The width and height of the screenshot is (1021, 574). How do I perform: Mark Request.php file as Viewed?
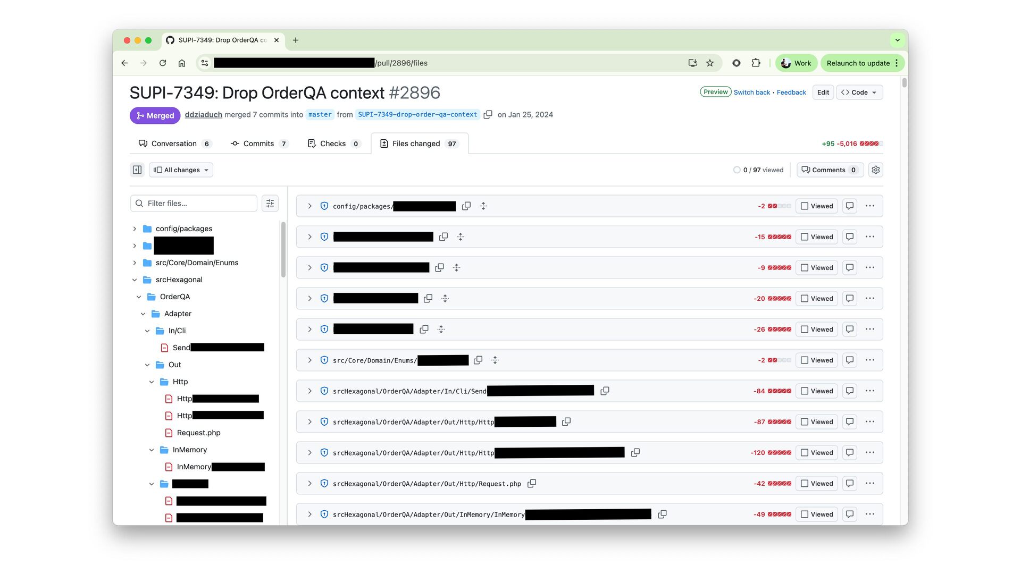coord(817,484)
